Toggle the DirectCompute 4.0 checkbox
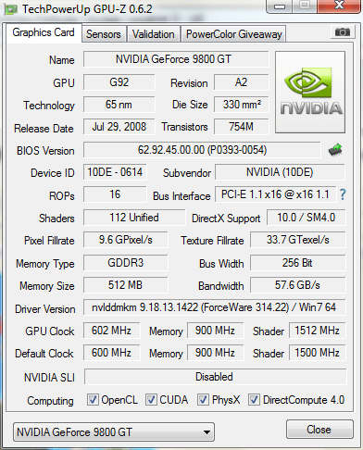Screen dimensions: 363x450 (254, 400)
